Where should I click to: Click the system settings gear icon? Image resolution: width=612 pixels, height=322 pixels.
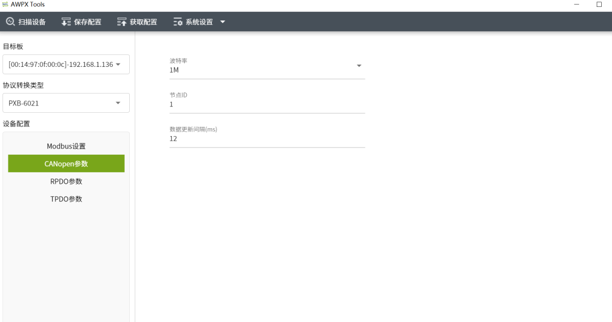(177, 22)
